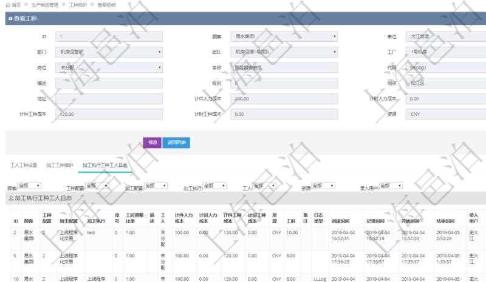Click the 计件人力成本 field showing 100.00
The image size is (486, 282).
284,98
